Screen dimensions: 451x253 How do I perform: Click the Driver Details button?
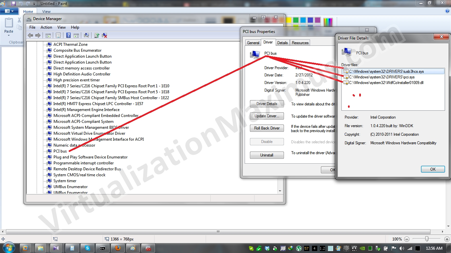pyautogui.click(x=267, y=103)
